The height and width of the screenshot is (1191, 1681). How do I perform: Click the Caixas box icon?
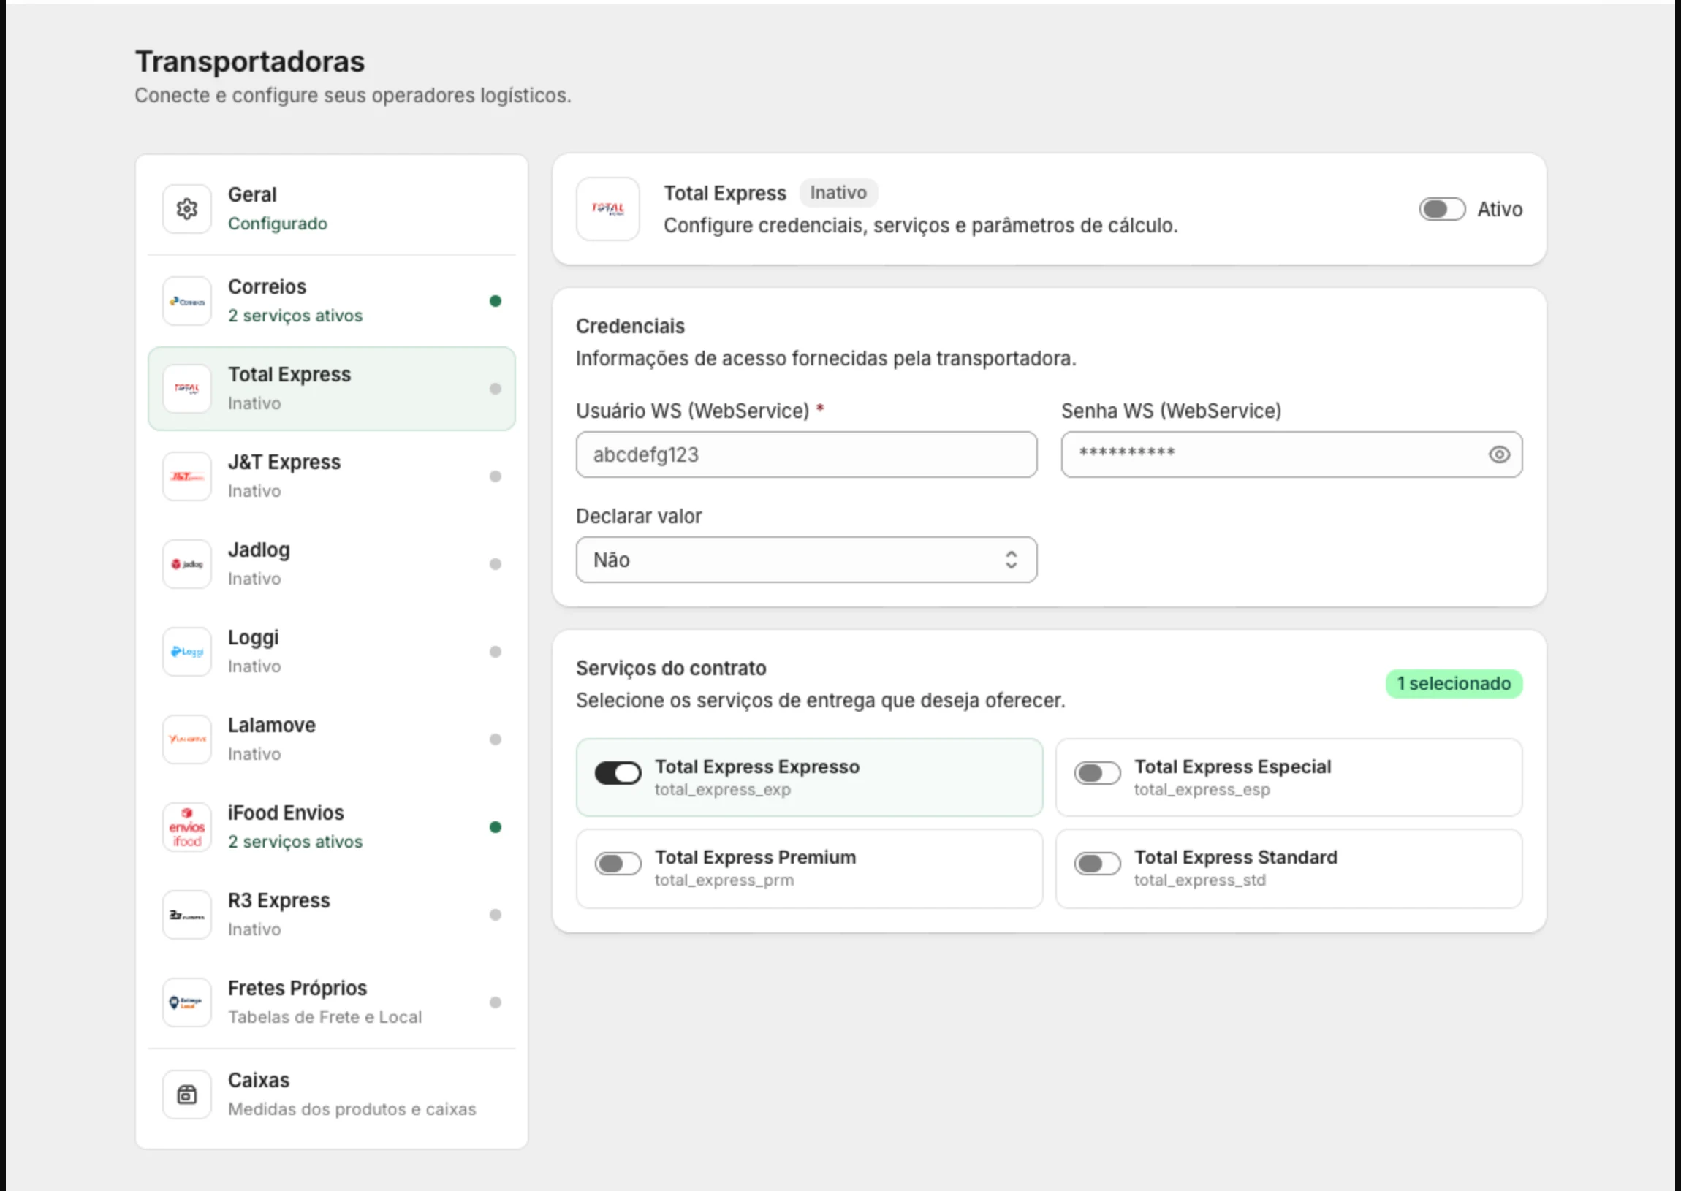point(187,1095)
